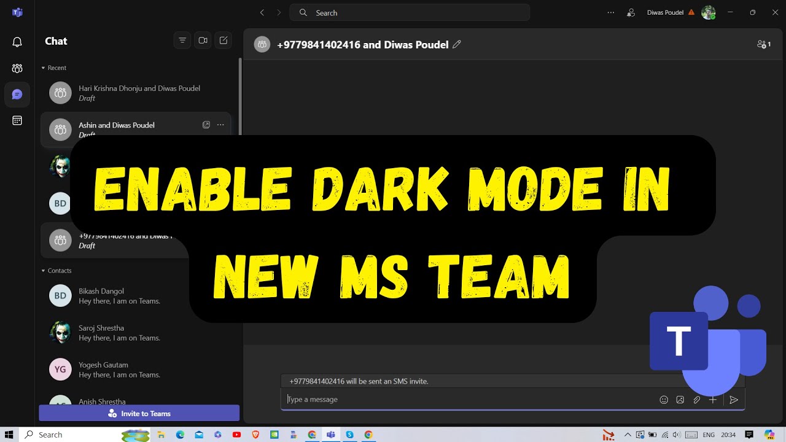
Task: Open Bikash Dangol contact chat
Action: point(136,296)
